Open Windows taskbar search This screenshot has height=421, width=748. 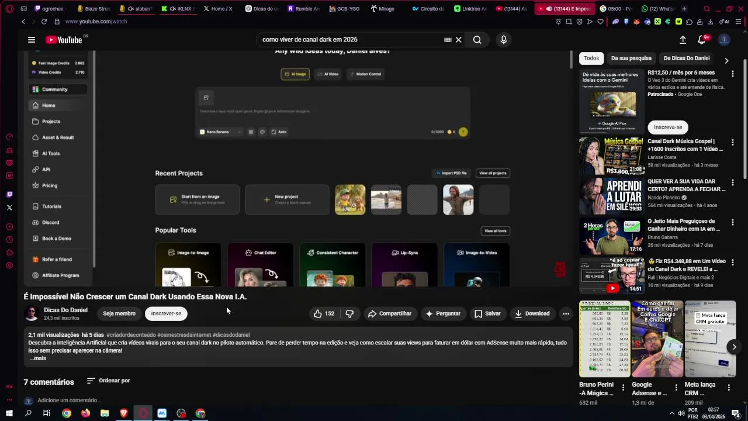click(x=28, y=413)
